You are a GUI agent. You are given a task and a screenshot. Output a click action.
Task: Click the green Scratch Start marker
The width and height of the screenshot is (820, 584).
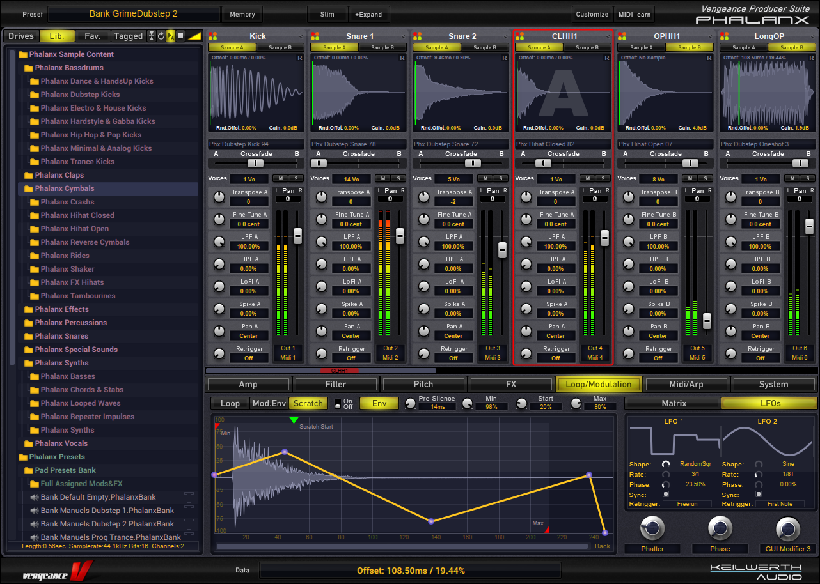tap(294, 420)
